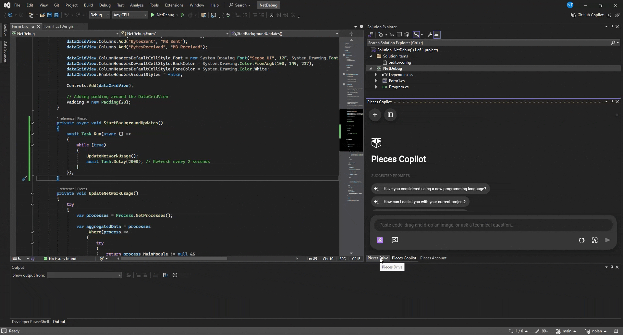
Task: Click the horizontal scrollbar thumb in code editor
Action: 174,259
